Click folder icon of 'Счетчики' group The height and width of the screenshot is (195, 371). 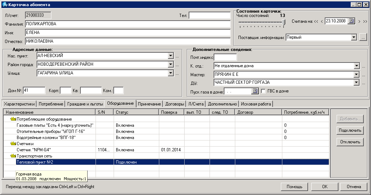pyautogui.click(x=13, y=143)
